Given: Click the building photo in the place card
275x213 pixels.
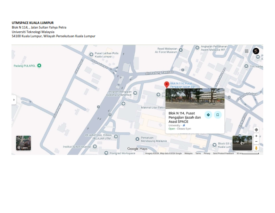Looking at the screenshot, I should click(195, 98).
